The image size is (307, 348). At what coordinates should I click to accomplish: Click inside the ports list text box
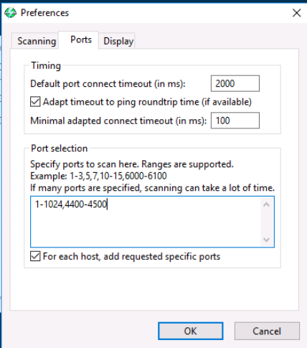(x=146, y=222)
